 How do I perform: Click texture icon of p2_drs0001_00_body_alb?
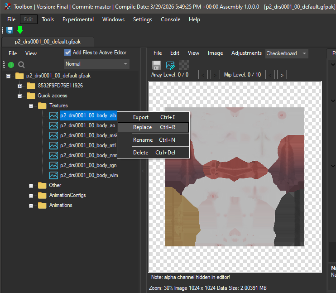53,115
